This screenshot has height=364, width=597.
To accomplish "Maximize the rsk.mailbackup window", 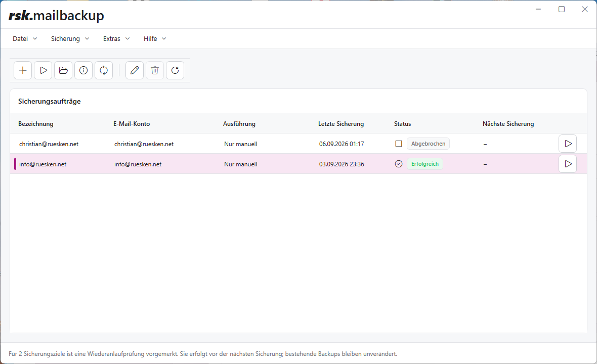I will tap(562, 9).
